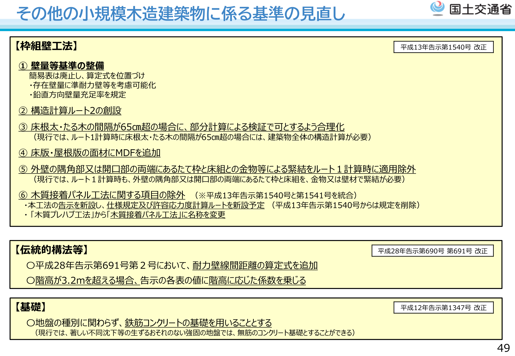
Task: Click the line 簡易表は廃止し、算定式を位置づけ
Action: [87, 76]
